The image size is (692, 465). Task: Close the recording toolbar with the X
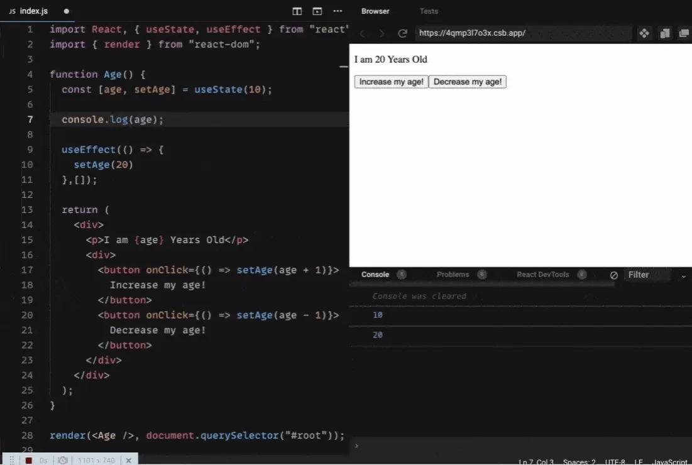click(128, 460)
